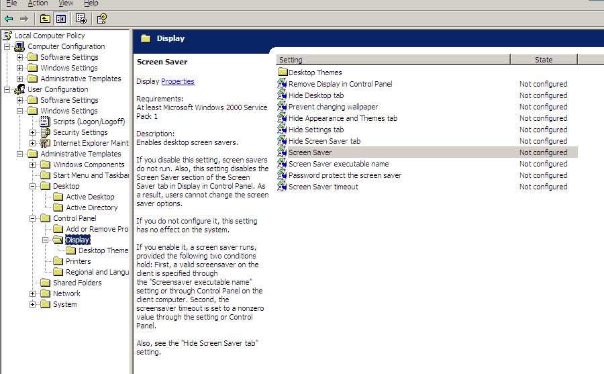
Task: Click the Back arrow toolbar button
Action: pyautogui.click(x=9, y=19)
